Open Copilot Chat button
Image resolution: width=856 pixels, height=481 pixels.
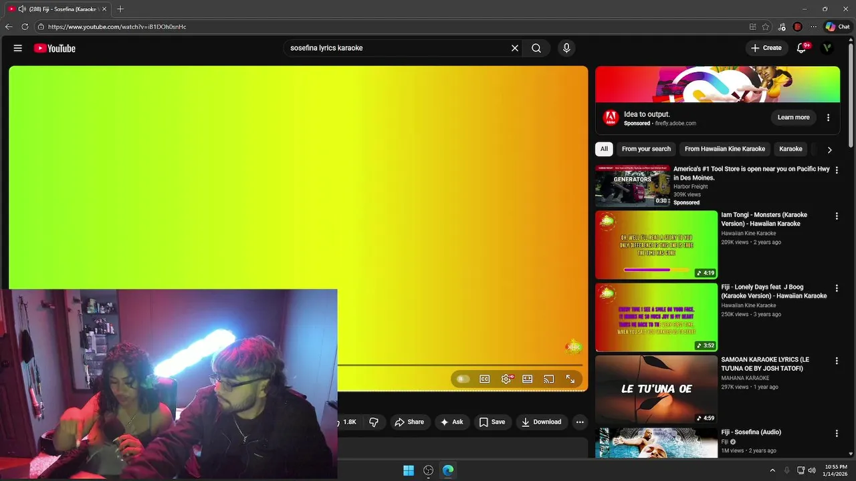click(x=837, y=27)
